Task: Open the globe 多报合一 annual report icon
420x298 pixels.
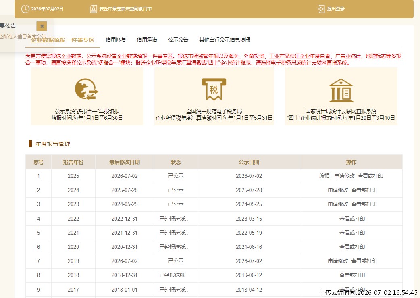Action: pyautogui.click(x=87, y=89)
